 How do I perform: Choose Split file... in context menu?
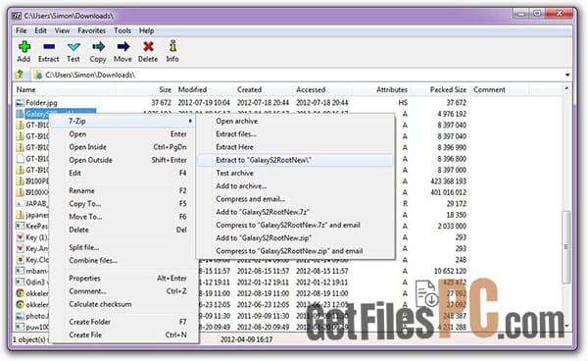pyautogui.click(x=83, y=247)
